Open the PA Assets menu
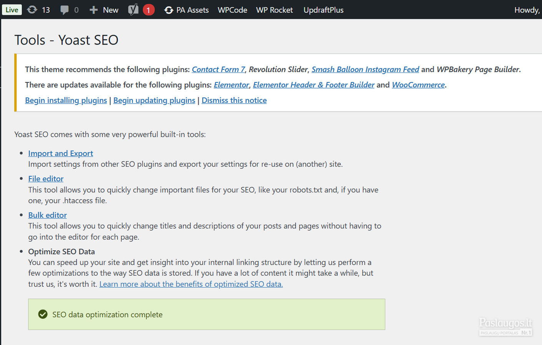This screenshot has width=542, height=345. pos(192,10)
